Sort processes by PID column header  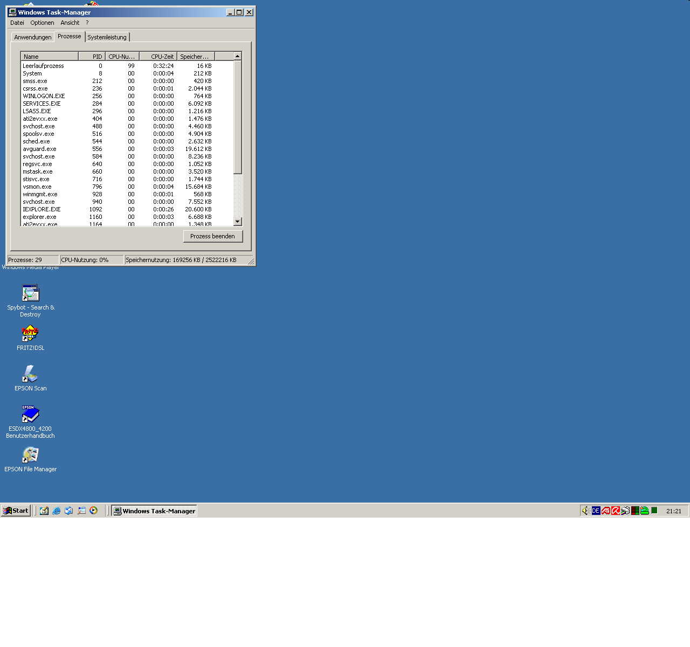tap(92, 56)
